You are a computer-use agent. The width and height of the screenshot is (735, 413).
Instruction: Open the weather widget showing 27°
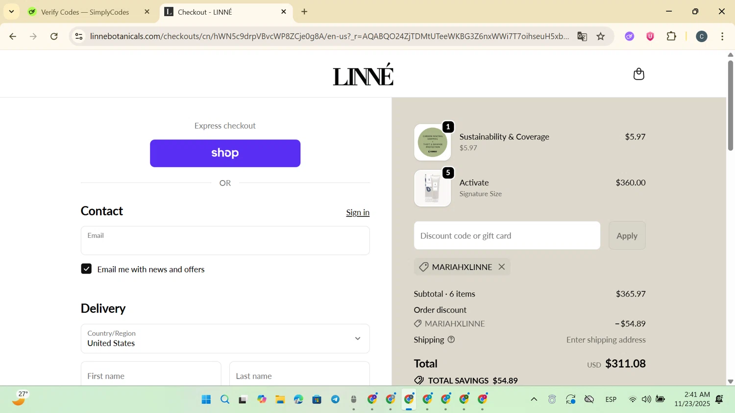click(20, 398)
